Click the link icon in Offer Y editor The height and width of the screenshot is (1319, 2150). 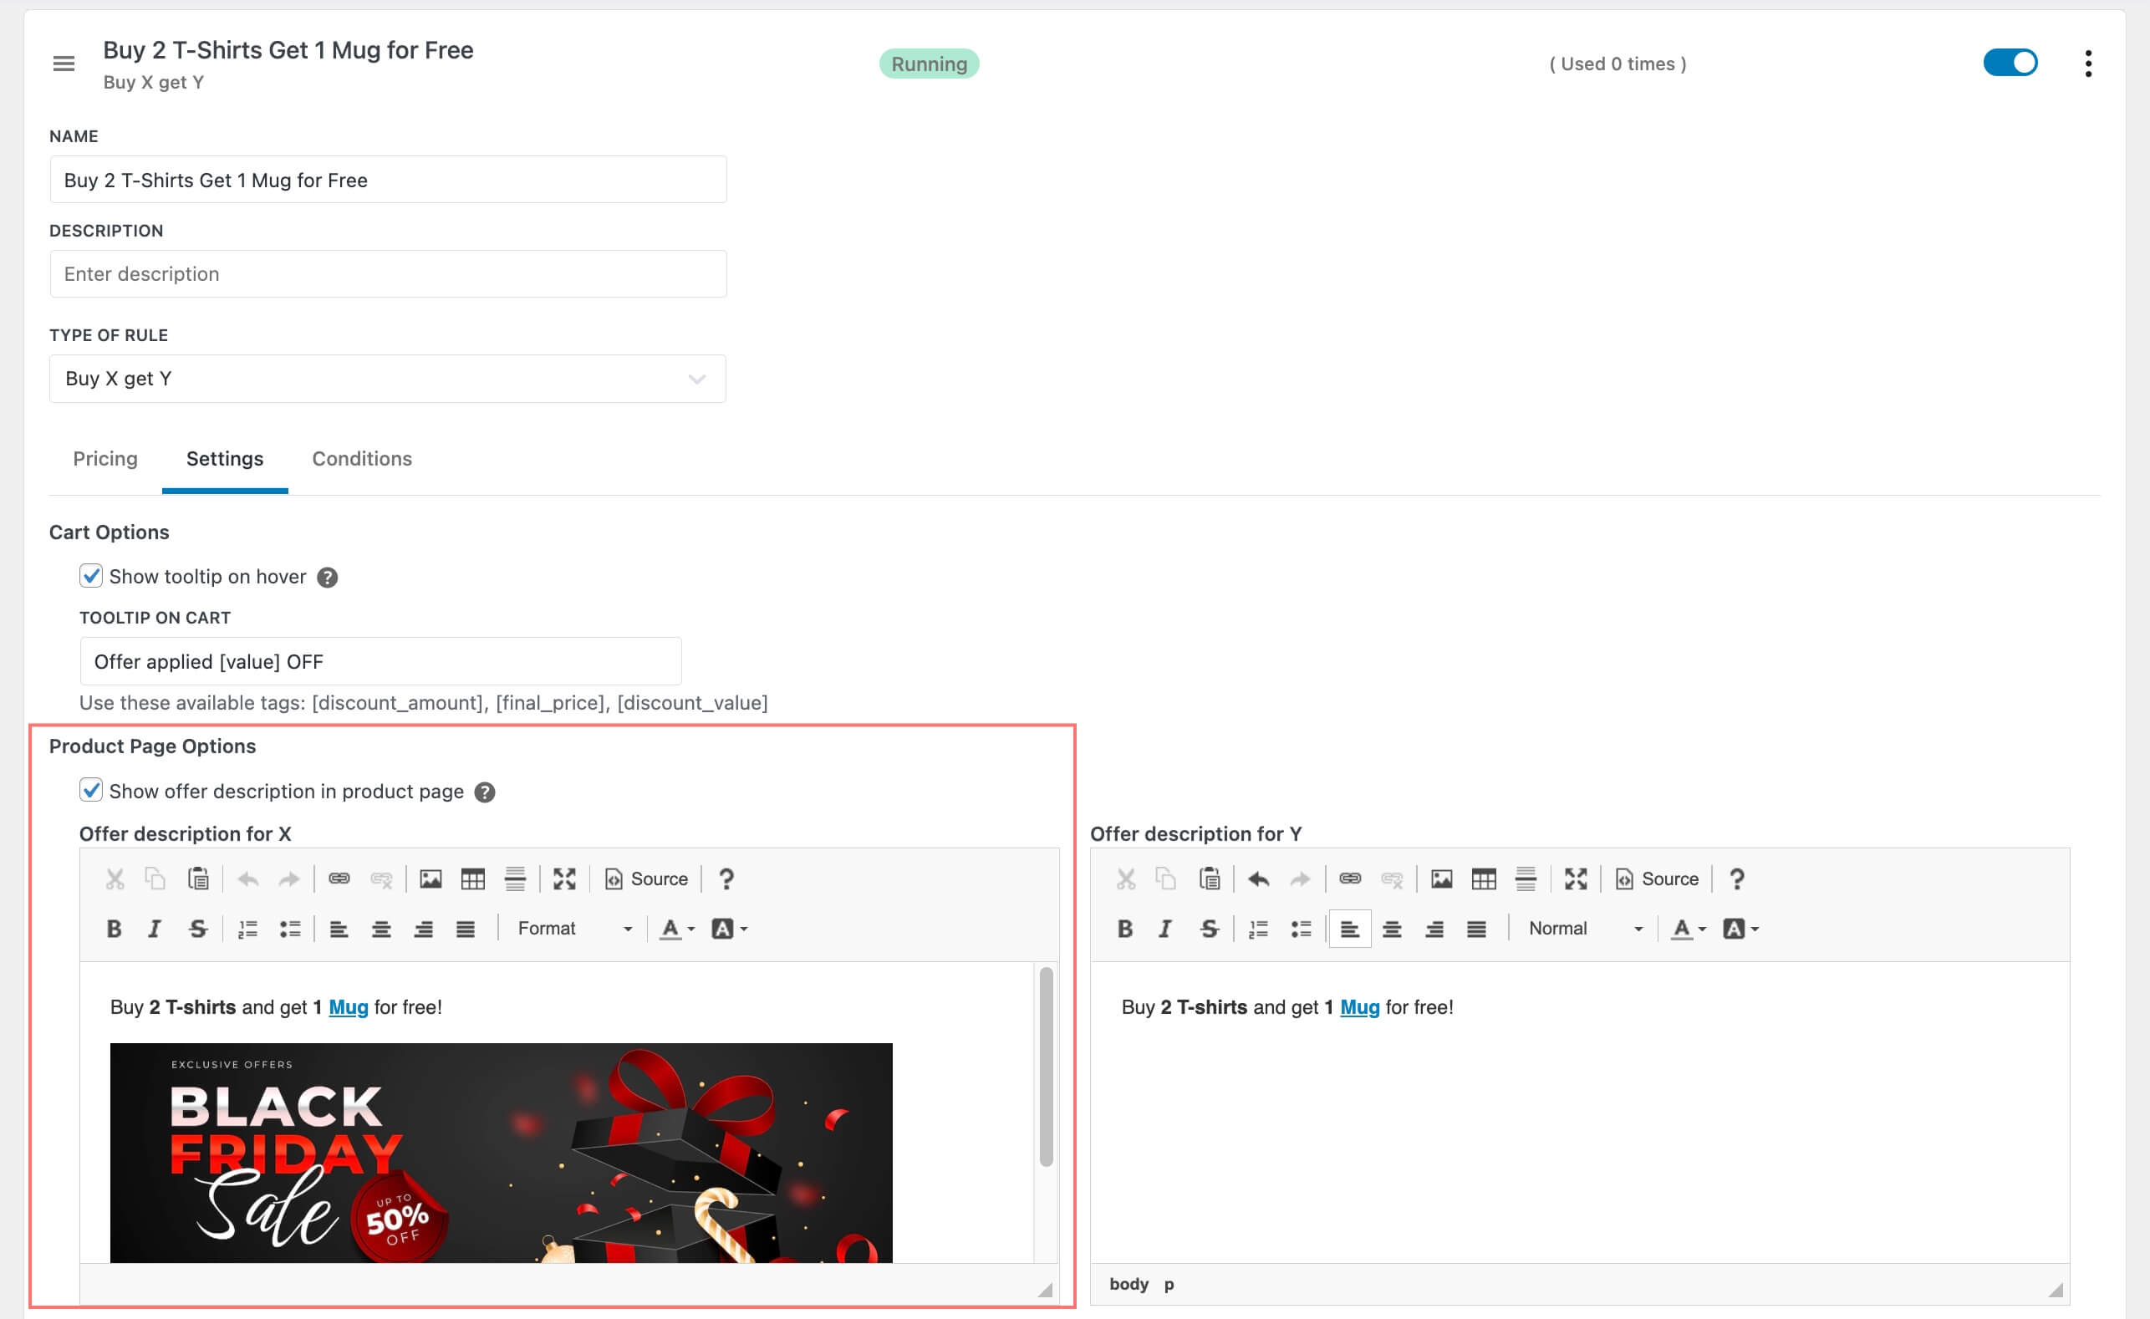tap(1350, 878)
